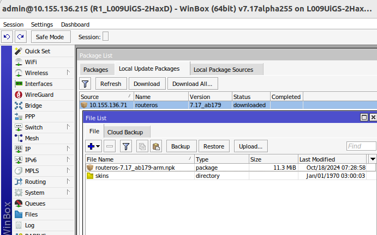The width and height of the screenshot is (377, 235).
Task: Click the paste icon in File List
Action: click(x=156, y=146)
